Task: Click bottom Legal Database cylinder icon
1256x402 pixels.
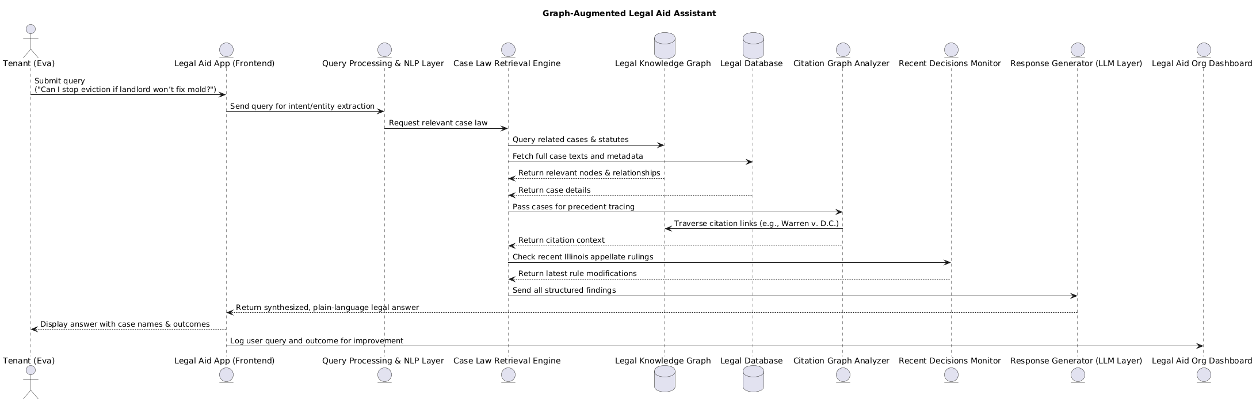Action: click(753, 380)
